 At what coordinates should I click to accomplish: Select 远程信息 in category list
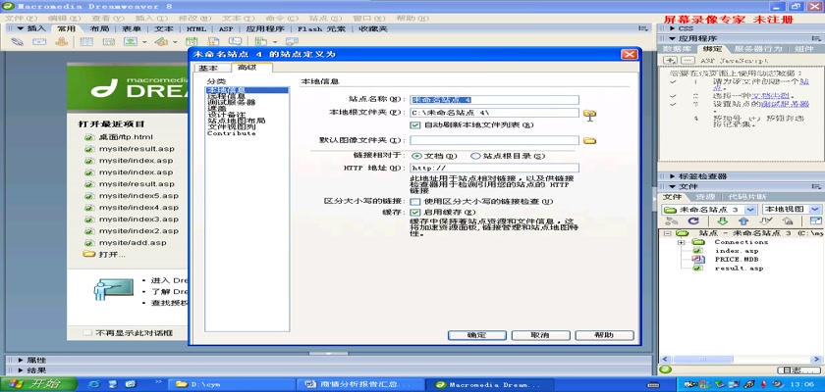point(226,97)
